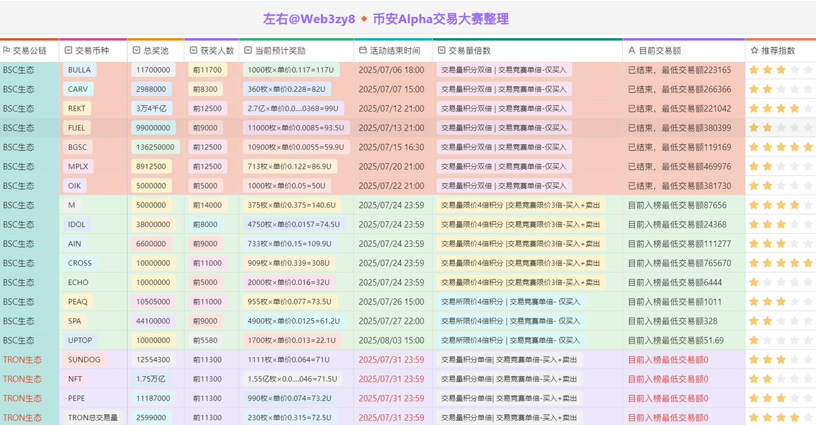Click the 11700000 prize pool cell

pos(155,69)
